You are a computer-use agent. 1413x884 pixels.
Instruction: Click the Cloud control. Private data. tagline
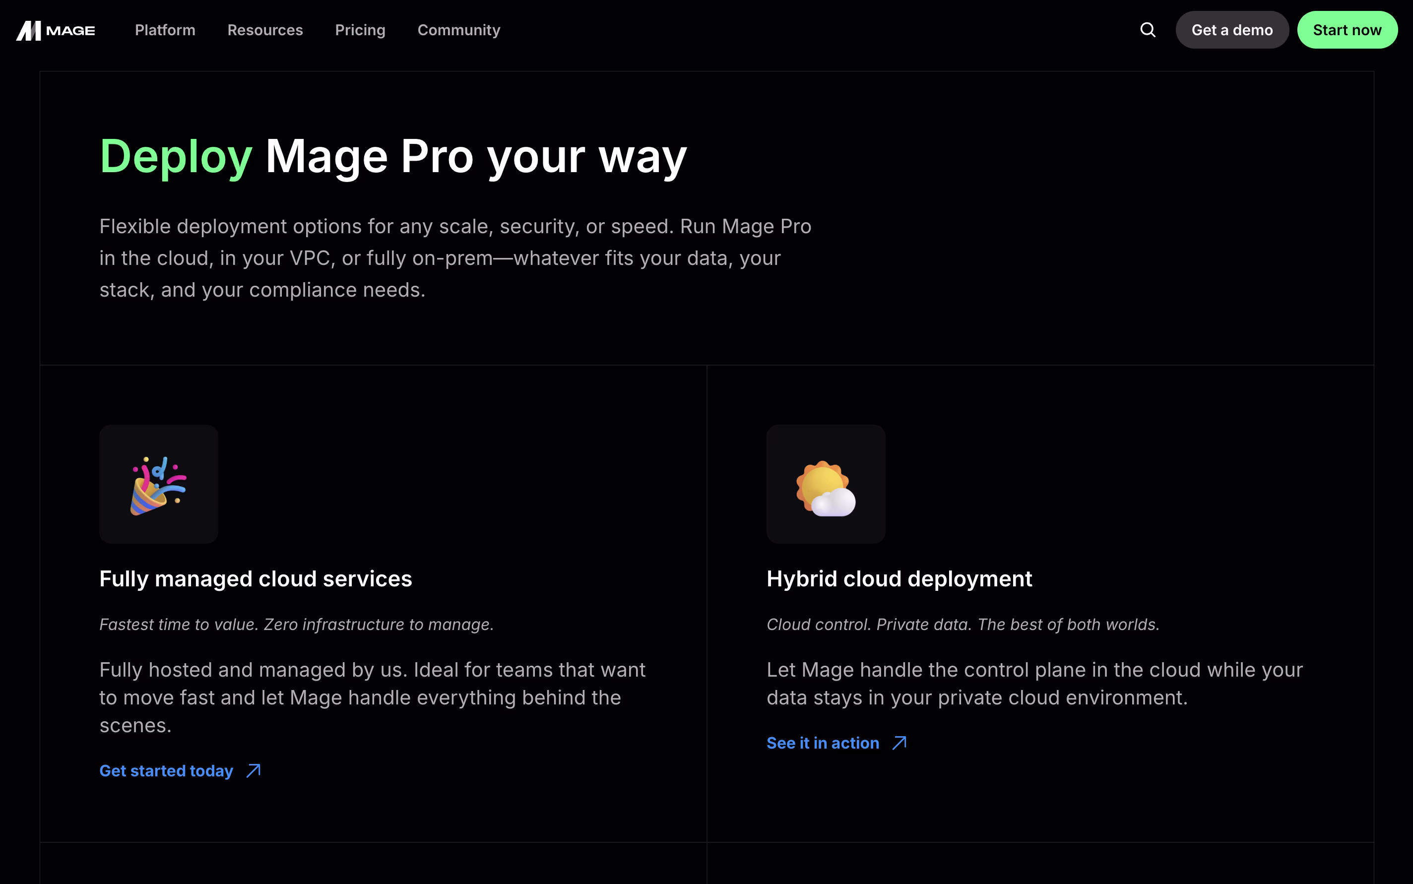963,625
